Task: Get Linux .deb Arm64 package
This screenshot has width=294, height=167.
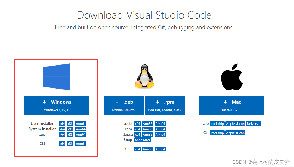Action: (160, 124)
